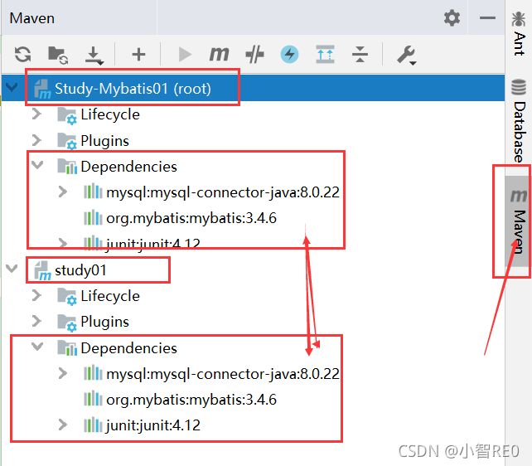
Task: Expand Lifecycle under Study-Mybatis01
Action: 36,114
